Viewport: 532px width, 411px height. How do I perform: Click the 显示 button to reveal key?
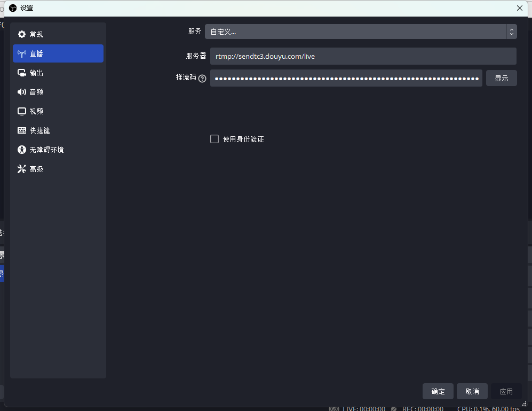[x=502, y=78]
